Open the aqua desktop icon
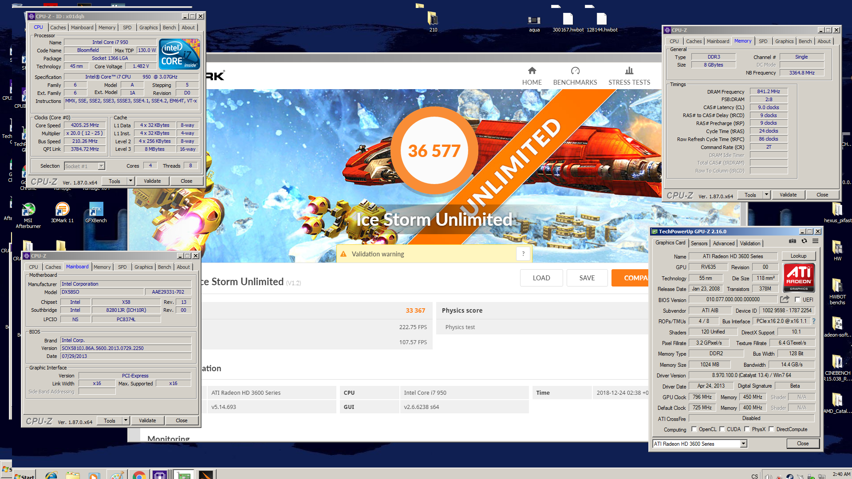Screen dimensions: 852x479 coord(534,23)
